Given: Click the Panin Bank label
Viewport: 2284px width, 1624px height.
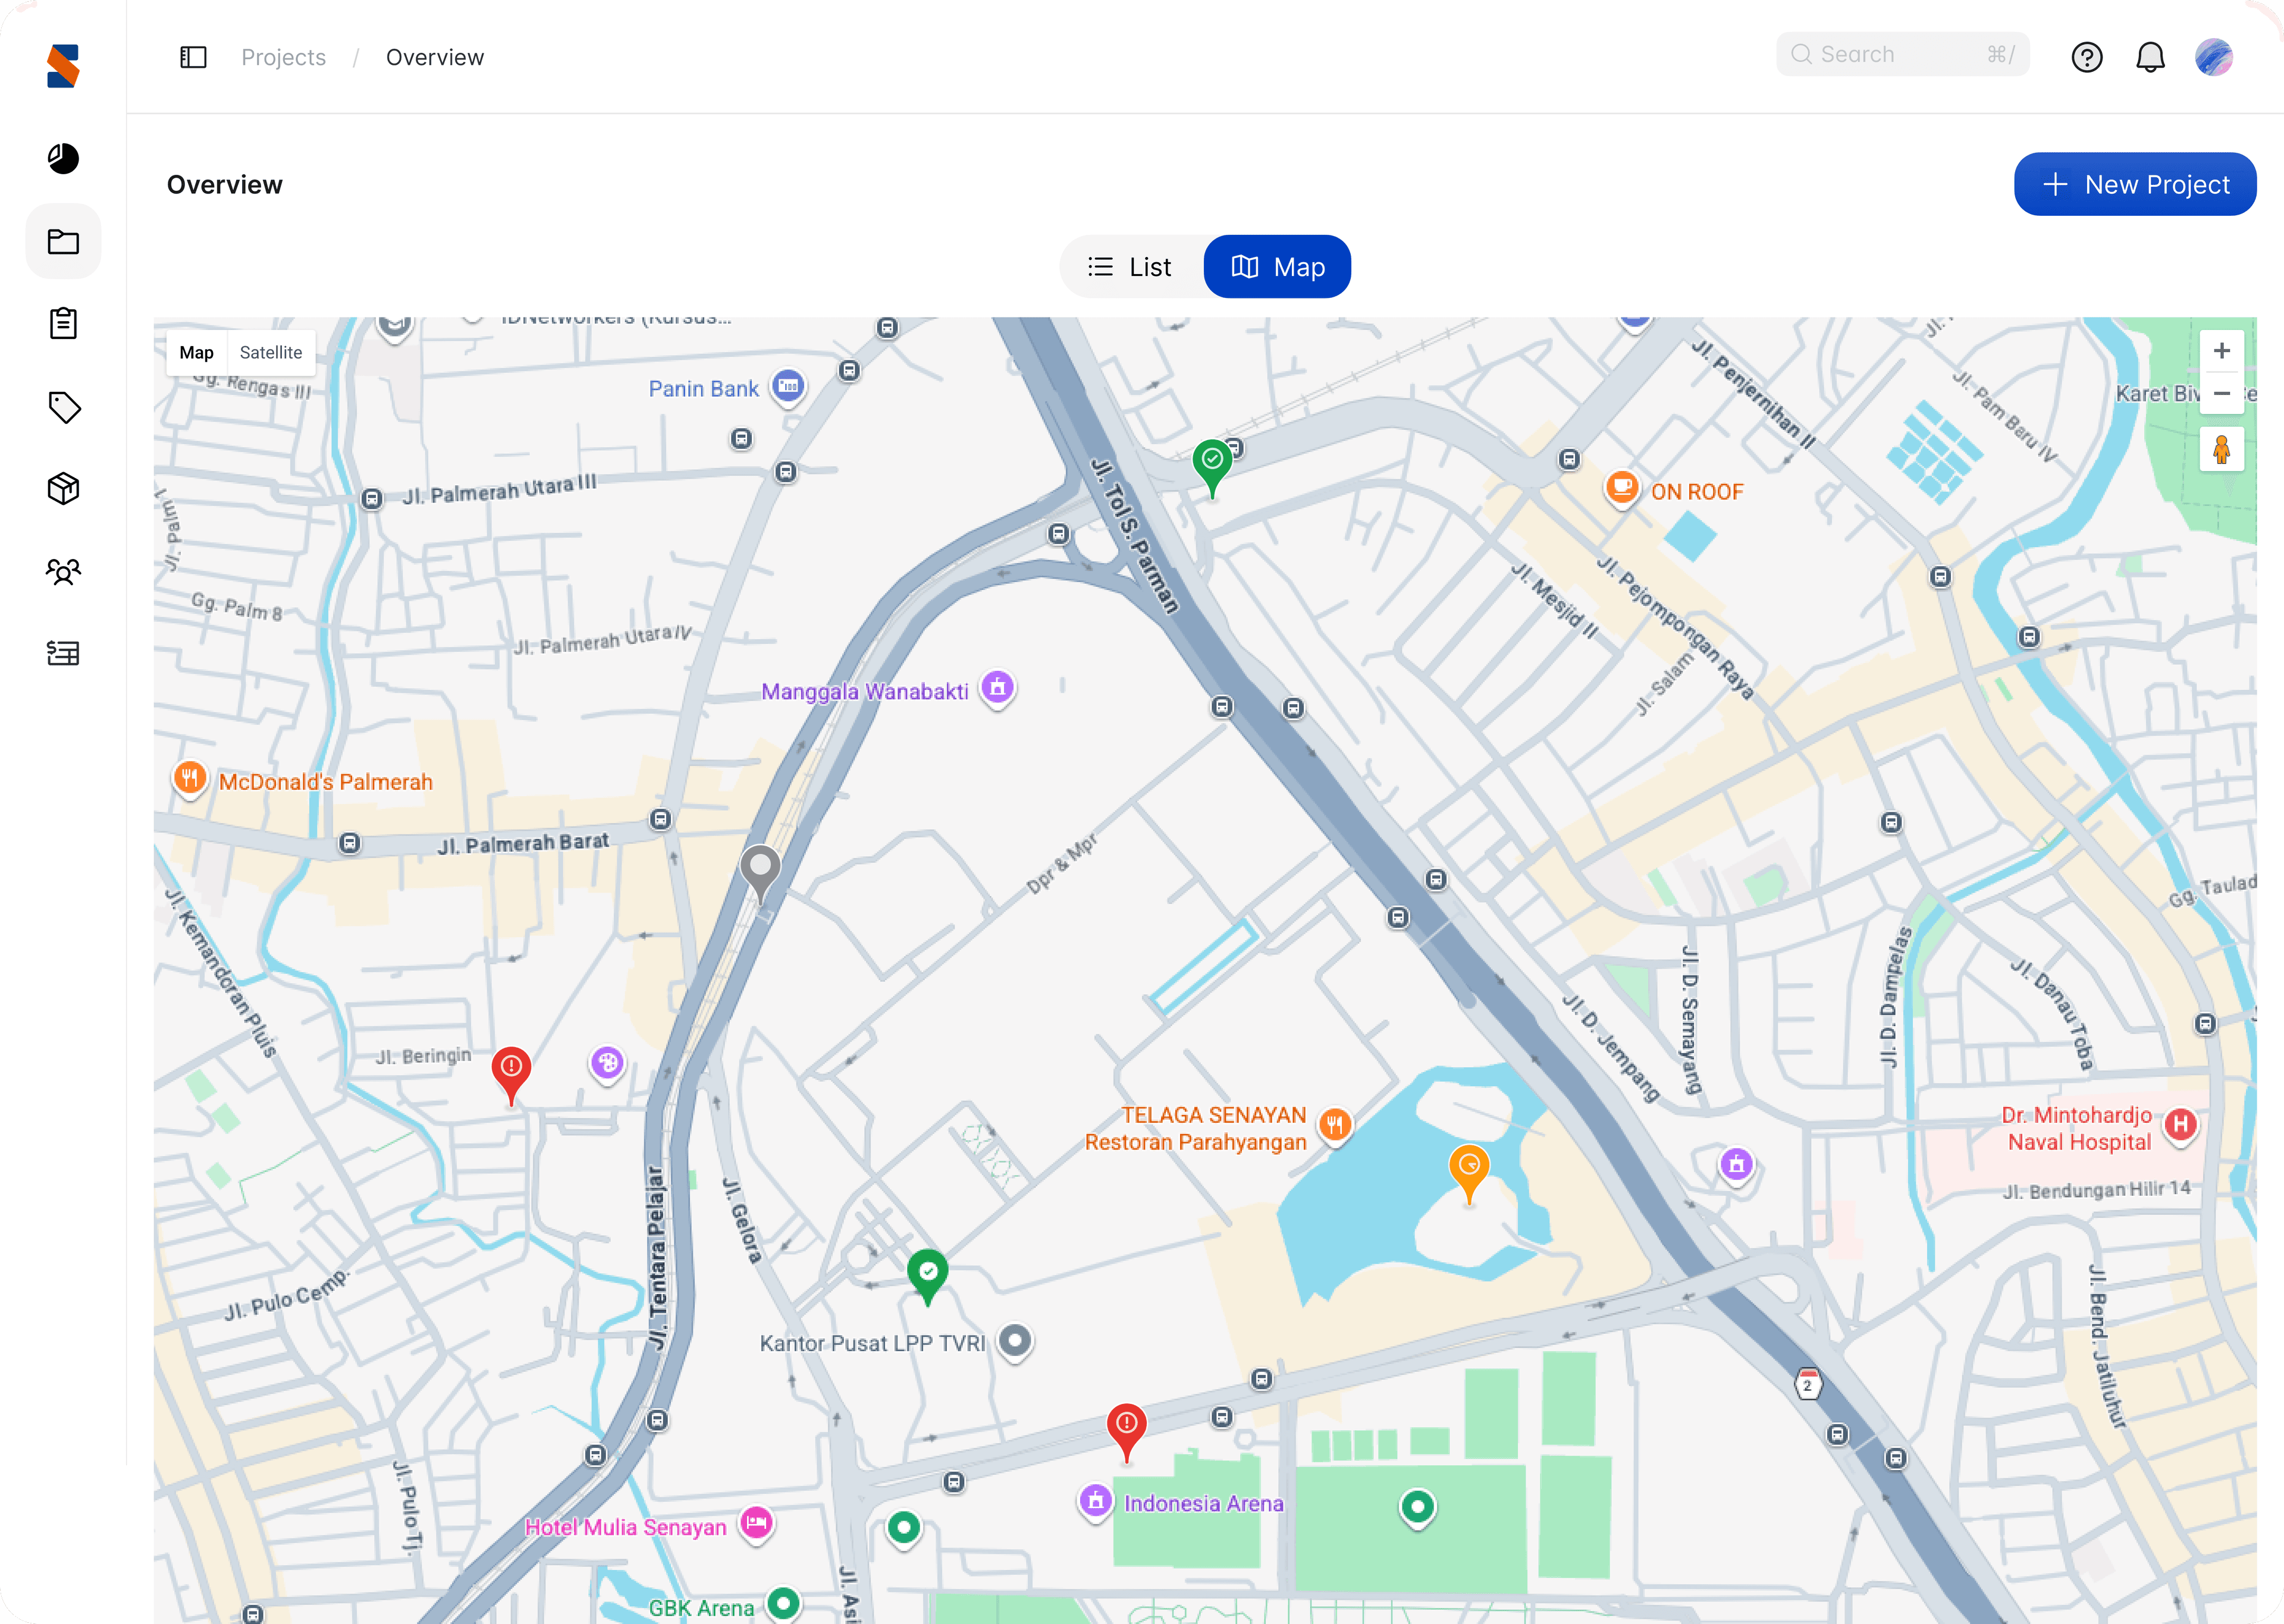Looking at the screenshot, I should [x=704, y=389].
